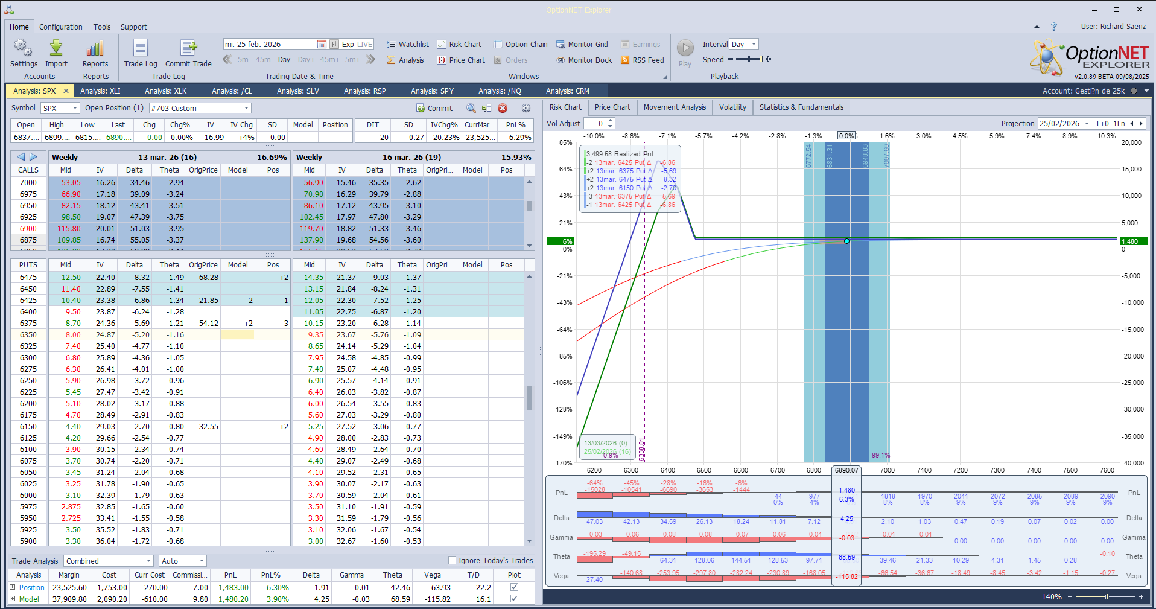Open the Auto dropdown in Trade Analysis
Image resolution: width=1156 pixels, height=609 pixels.
click(202, 561)
